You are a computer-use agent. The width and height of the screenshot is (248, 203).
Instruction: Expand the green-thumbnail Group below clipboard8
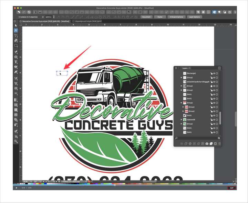point(182,124)
